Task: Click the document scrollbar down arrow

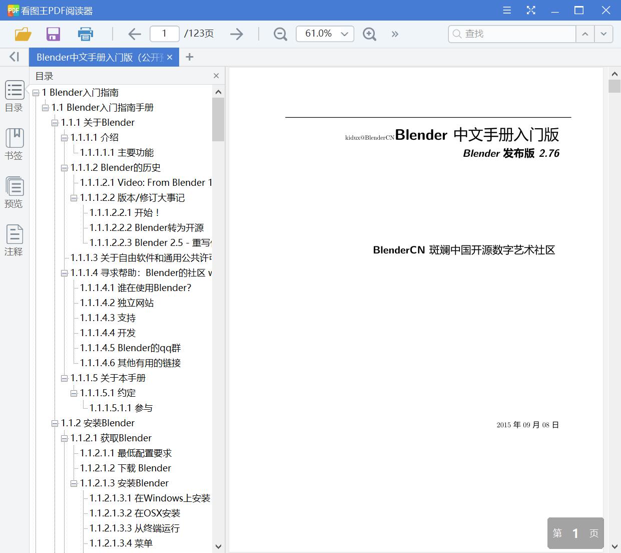Action: tap(614, 546)
